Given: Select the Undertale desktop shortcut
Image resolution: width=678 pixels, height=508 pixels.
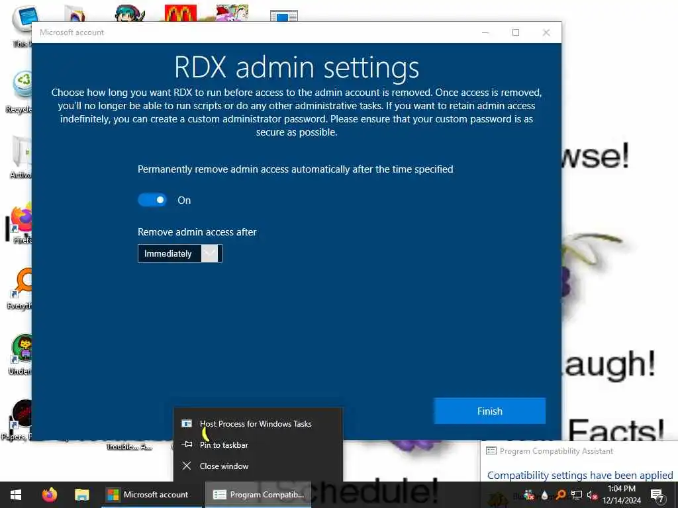Looking at the screenshot, I should tap(21, 355).
